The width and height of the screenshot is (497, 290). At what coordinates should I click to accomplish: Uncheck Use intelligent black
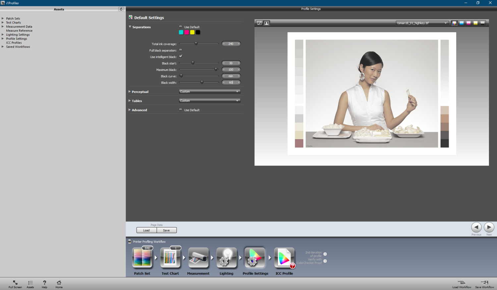coord(181,57)
